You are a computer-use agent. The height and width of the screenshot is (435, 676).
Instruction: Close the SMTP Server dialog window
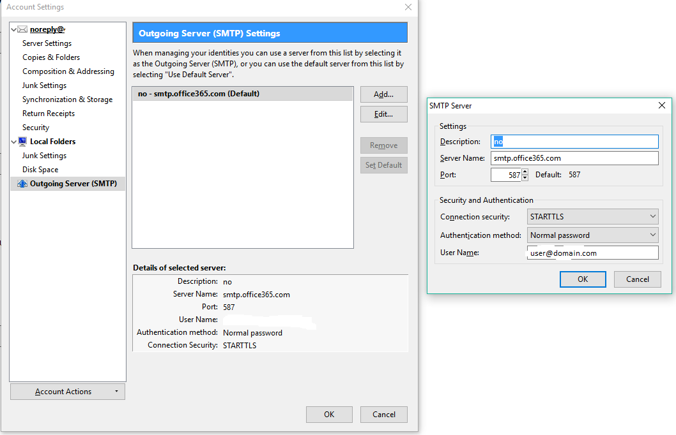[662, 105]
